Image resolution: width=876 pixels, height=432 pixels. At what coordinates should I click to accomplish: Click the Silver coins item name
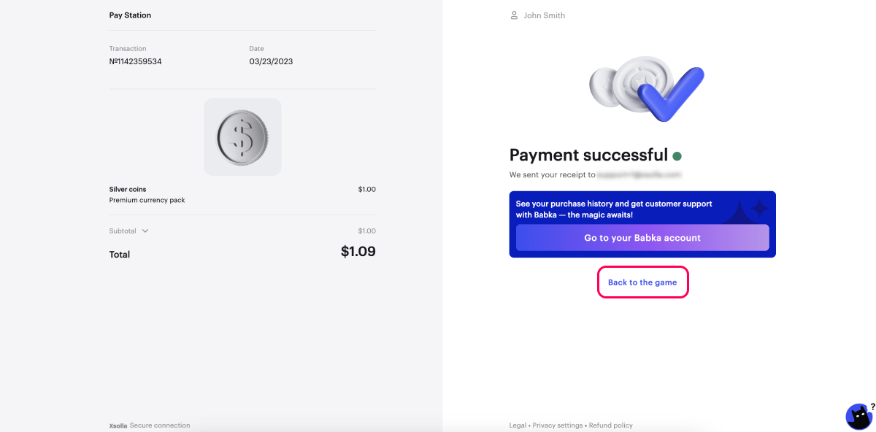coord(128,189)
